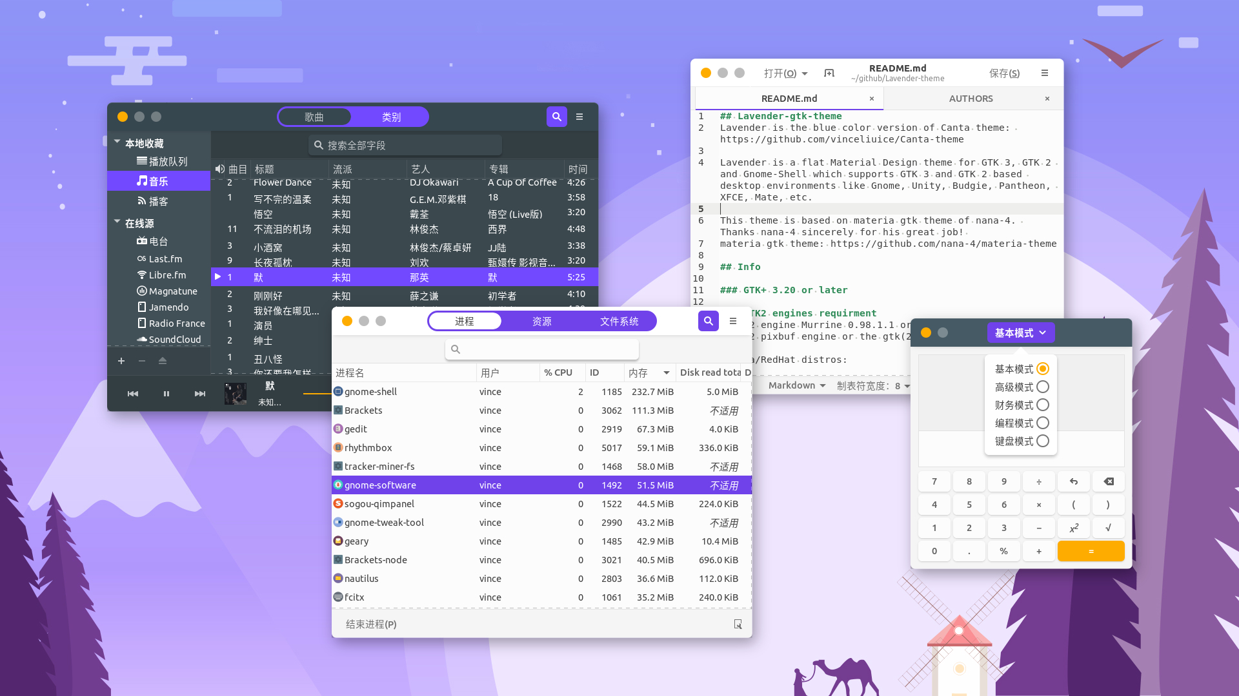Viewport: 1239px width, 696px height.
Task: Select the Play Queue item 播放队列
Action: pyautogui.click(x=159, y=162)
